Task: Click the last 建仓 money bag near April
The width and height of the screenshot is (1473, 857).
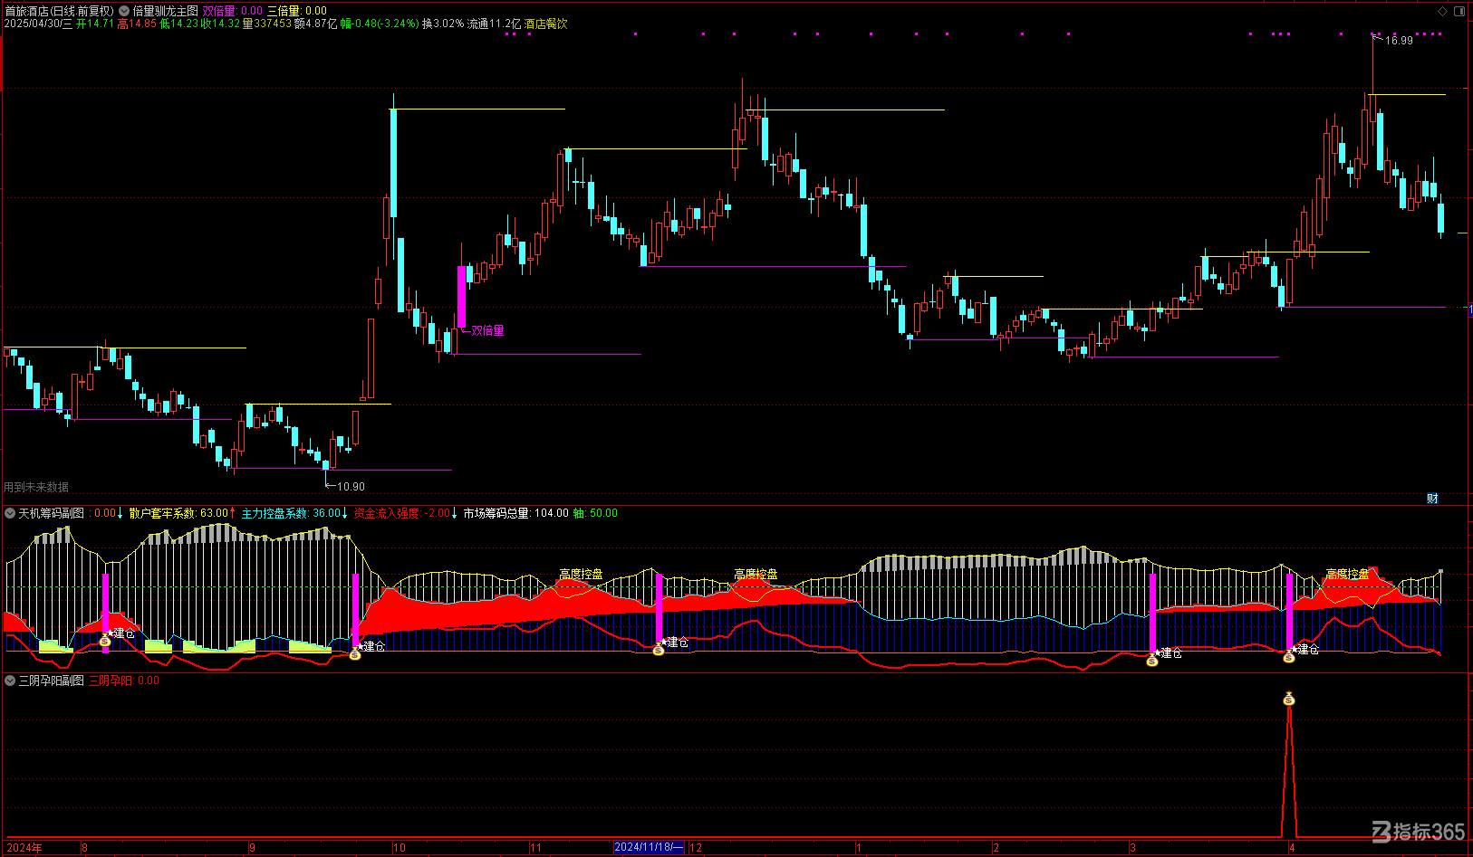Action: click(x=1289, y=656)
